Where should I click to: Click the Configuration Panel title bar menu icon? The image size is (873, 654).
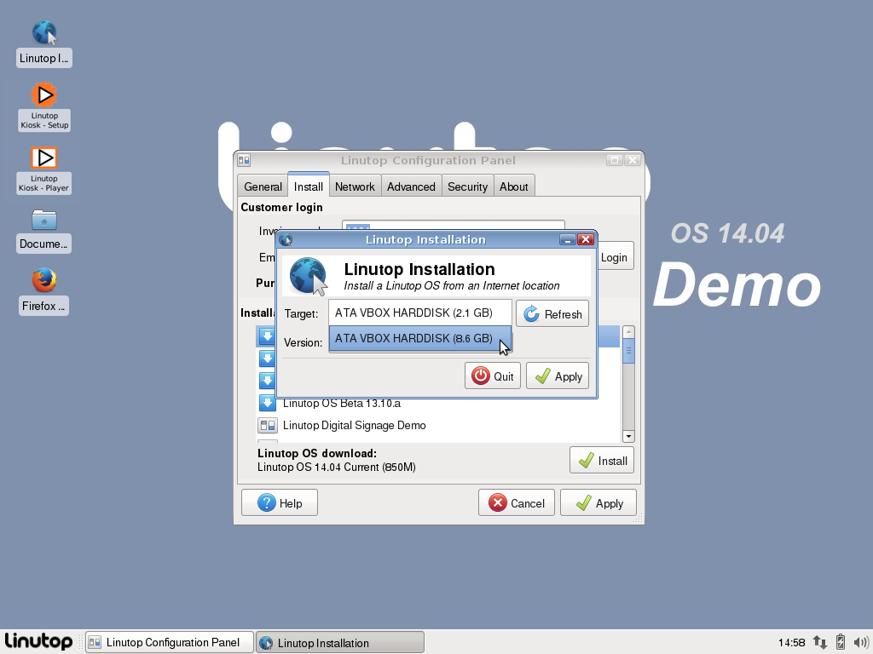click(x=244, y=160)
